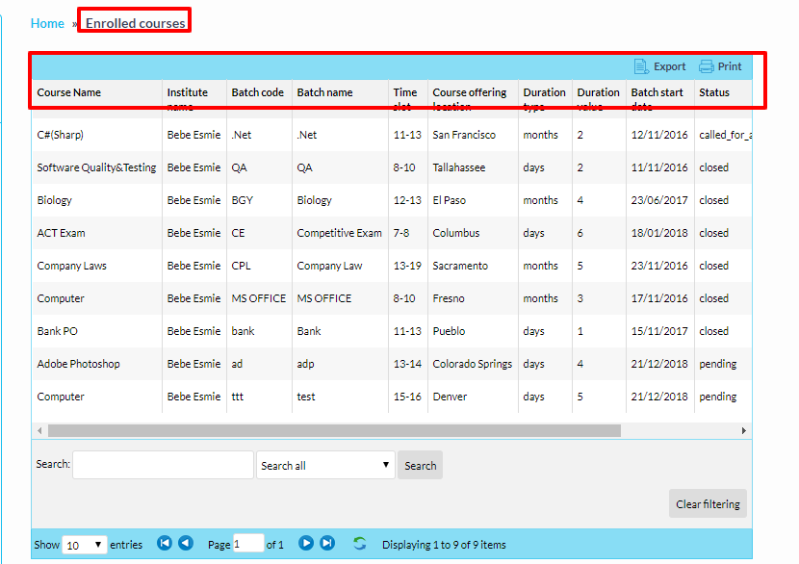Viewport: 799px width, 564px height.
Task: Focus the Search text input field
Action: (x=163, y=466)
